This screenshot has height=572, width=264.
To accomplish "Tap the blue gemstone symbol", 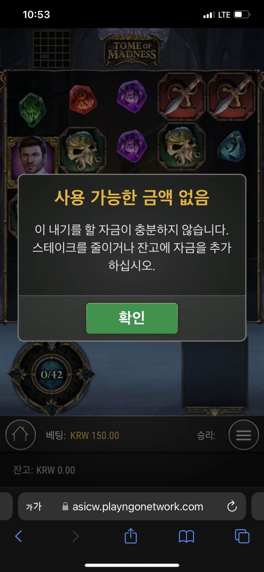I will coord(232,146).
